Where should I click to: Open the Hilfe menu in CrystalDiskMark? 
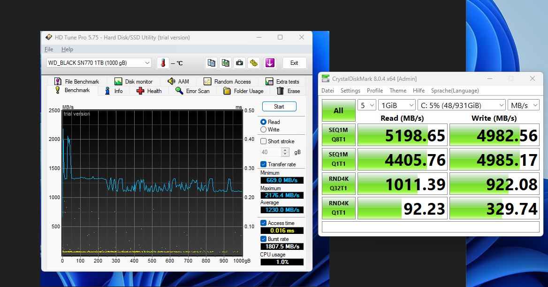(x=419, y=91)
